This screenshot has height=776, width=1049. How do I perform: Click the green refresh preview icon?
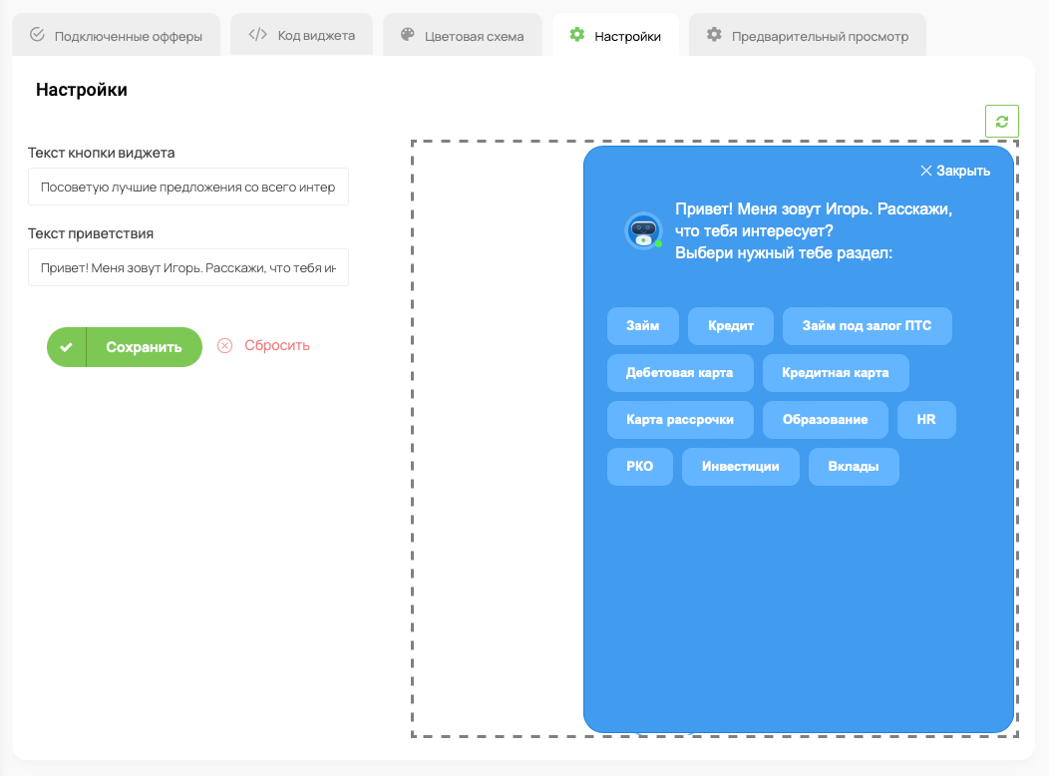(1001, 122)
